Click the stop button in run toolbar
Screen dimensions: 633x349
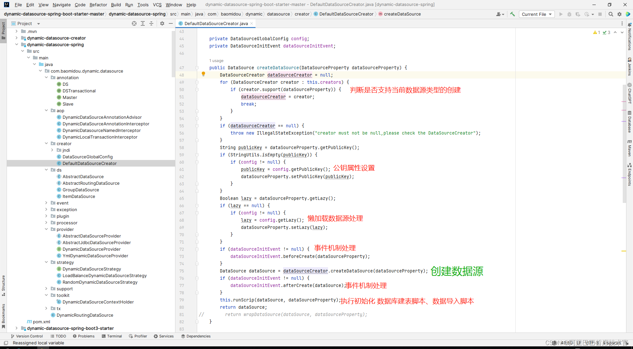click(600, 14)
